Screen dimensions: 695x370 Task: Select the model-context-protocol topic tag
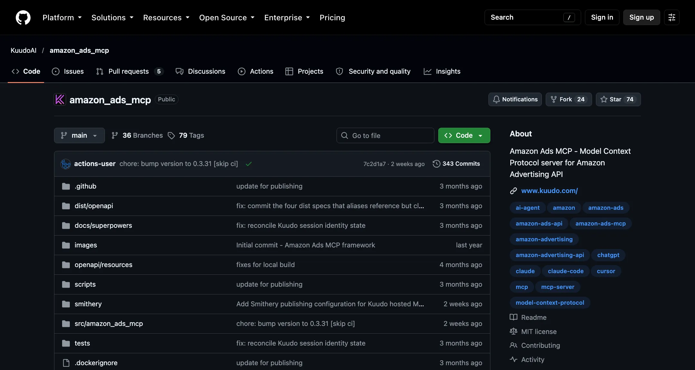click(550, 302)
